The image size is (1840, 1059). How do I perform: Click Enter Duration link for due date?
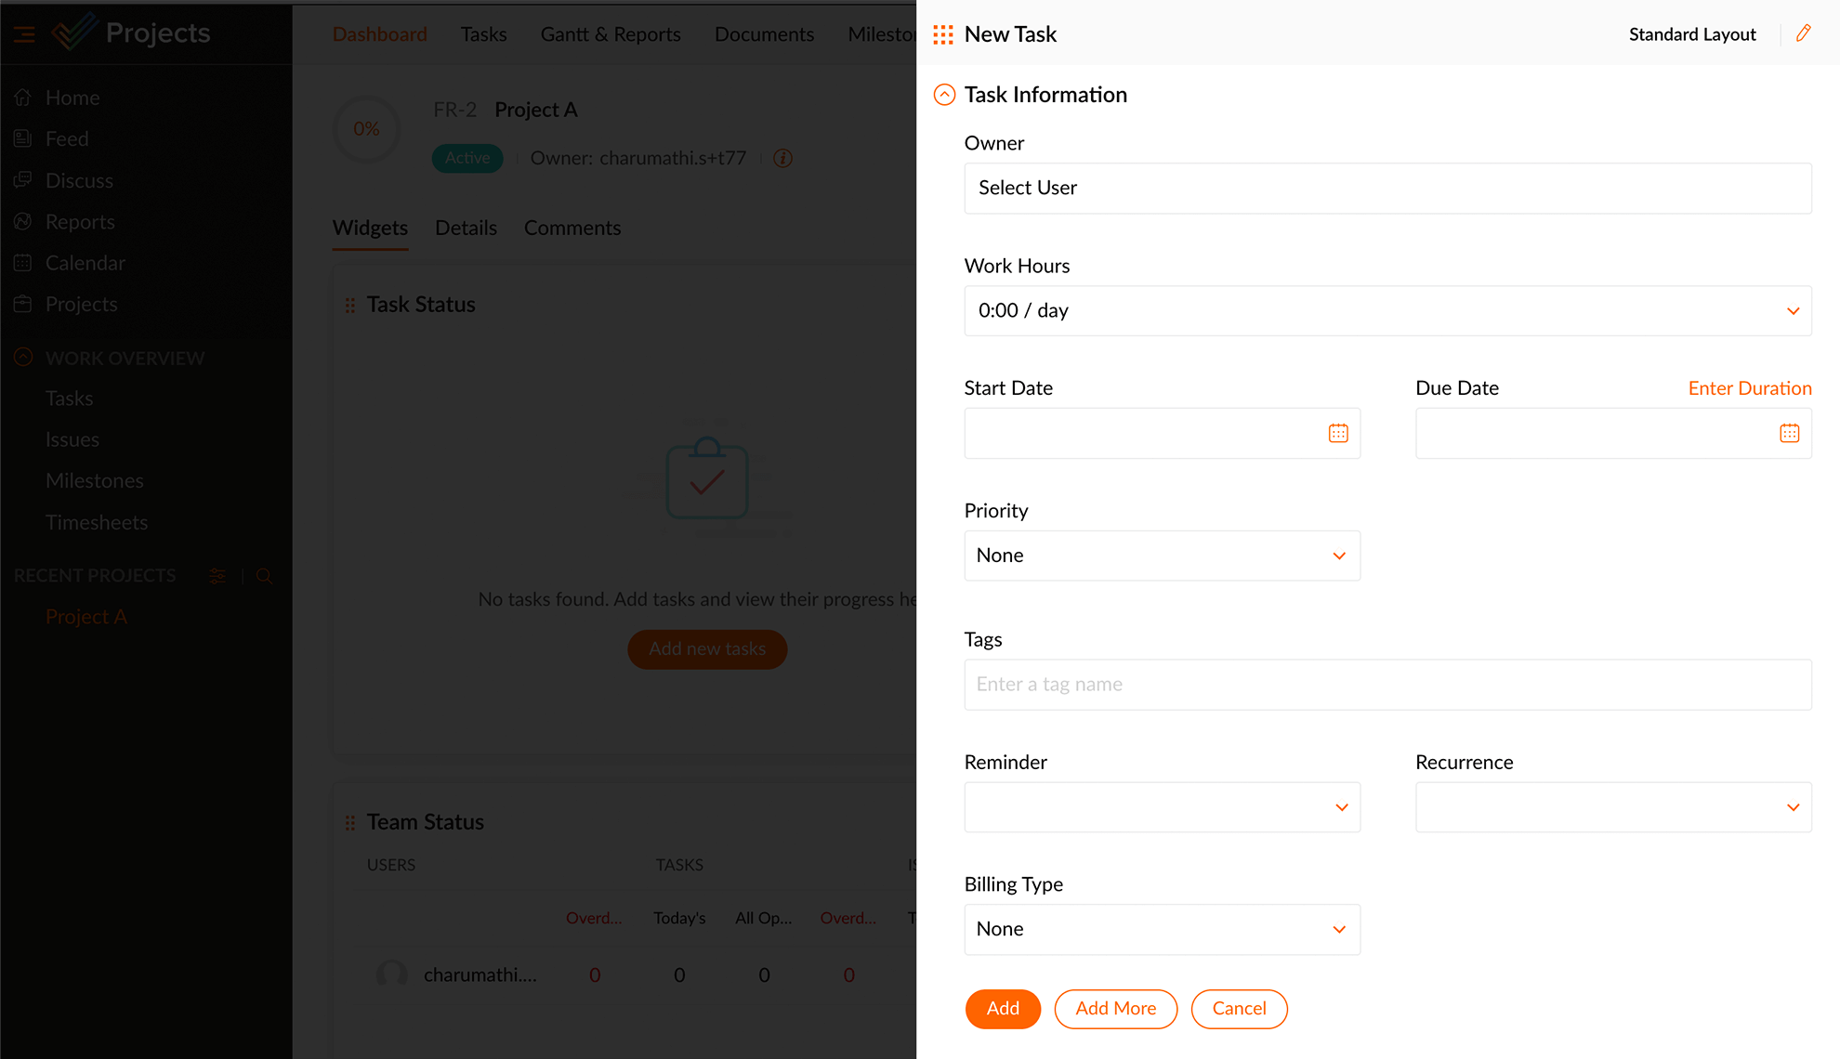pos(1752,388)
